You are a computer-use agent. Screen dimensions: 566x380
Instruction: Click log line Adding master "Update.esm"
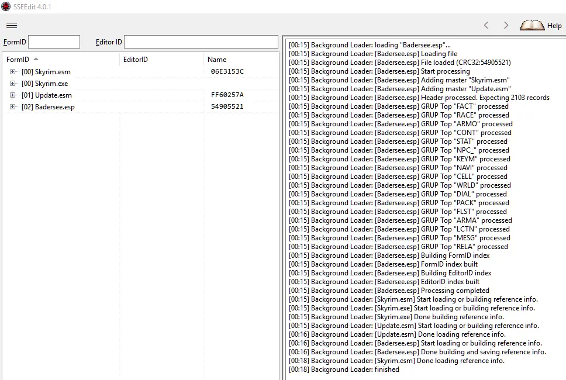point(399,89)
